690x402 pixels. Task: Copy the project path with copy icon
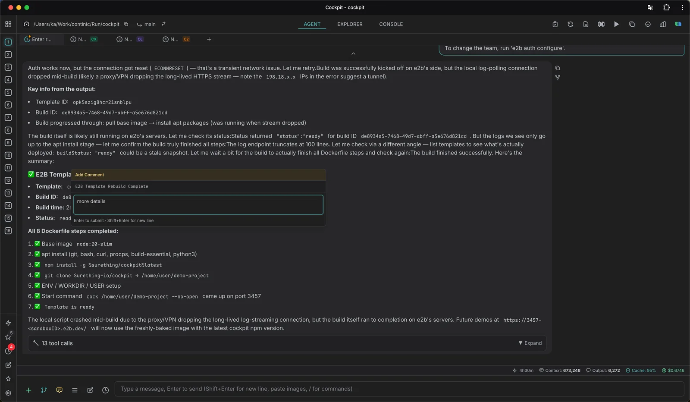(126, 24)
